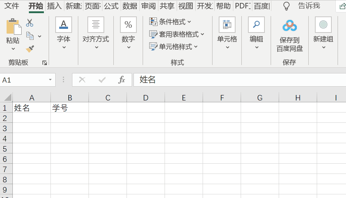Open the 文件 file tab
Image resolution: width=346 pixels, height=198 pixels.
click(12, 6)
